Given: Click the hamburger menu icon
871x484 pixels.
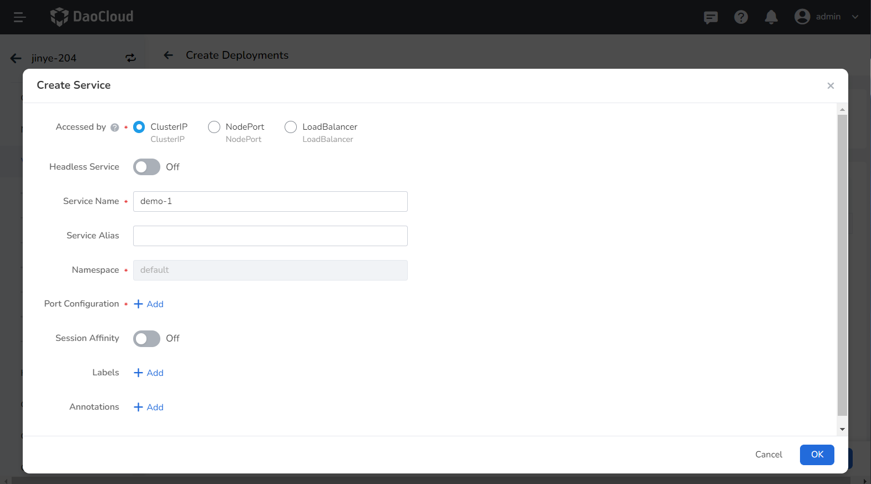Looking at the screenshot, I should 20,17.
